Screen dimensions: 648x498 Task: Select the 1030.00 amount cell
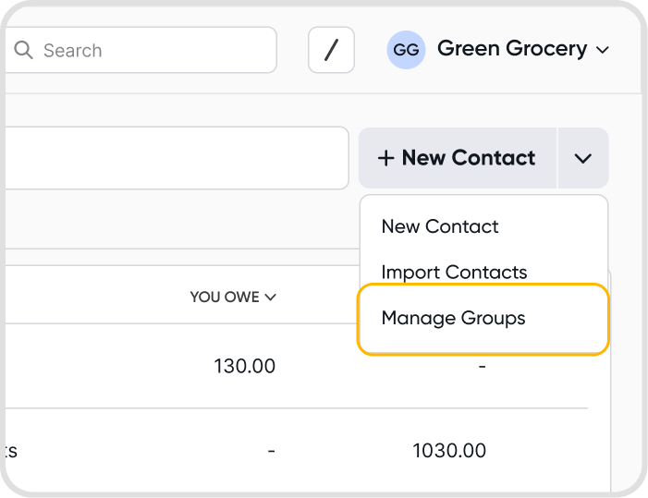(449, 451)
